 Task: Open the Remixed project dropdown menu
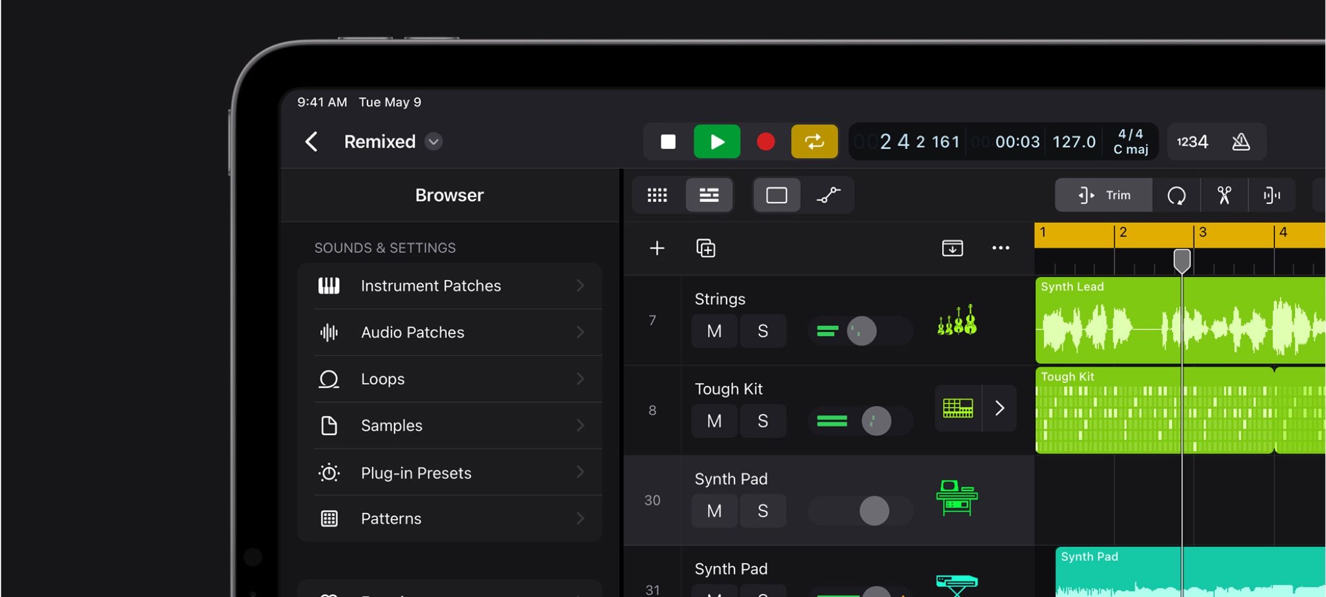[x=434, y=142]
